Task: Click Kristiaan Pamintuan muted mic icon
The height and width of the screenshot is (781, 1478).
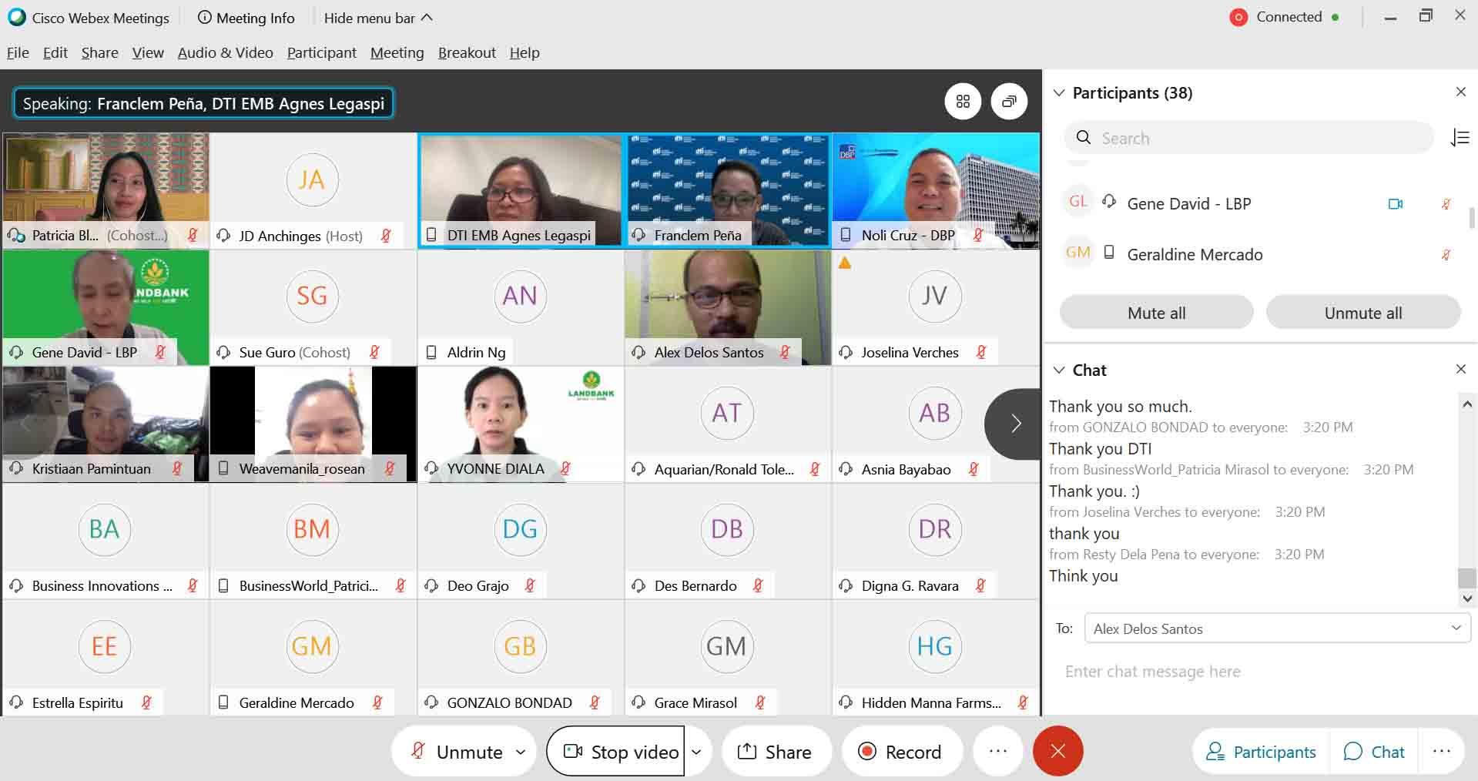Action: [x=176, y=468]
